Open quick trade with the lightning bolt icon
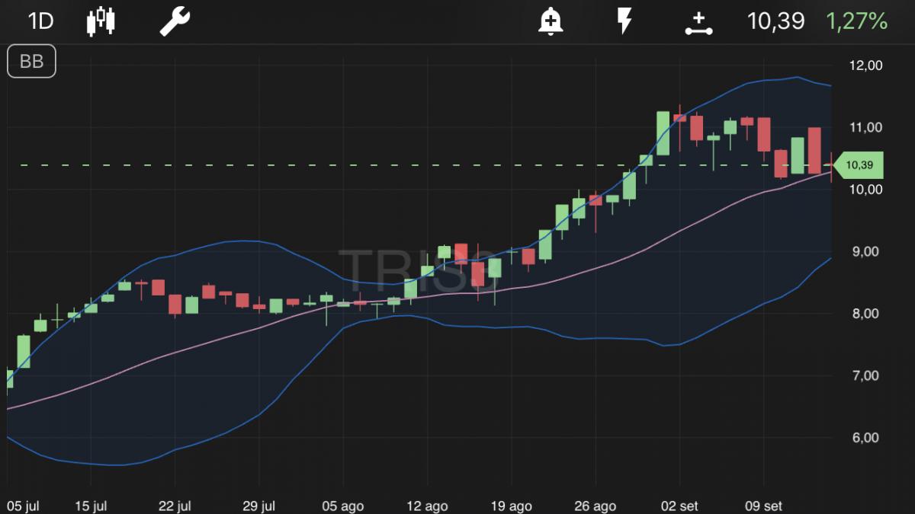This screenshot has height=514, width=915. click(624, 21)
